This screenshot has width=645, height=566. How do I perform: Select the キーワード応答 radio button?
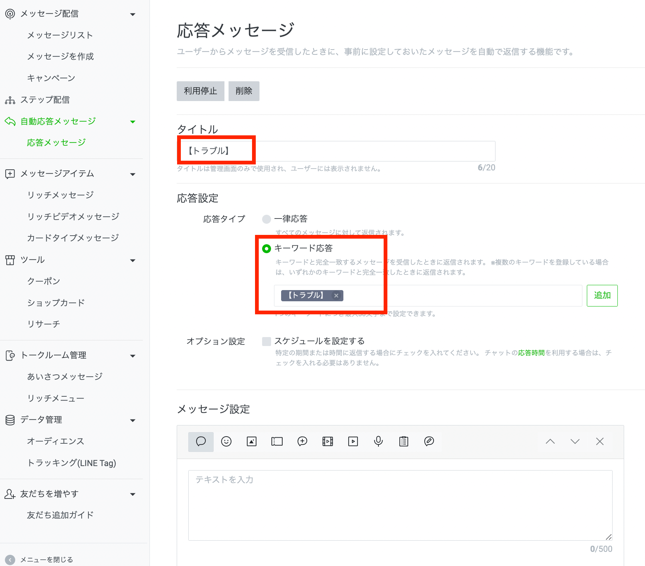(x=267, y=248)
